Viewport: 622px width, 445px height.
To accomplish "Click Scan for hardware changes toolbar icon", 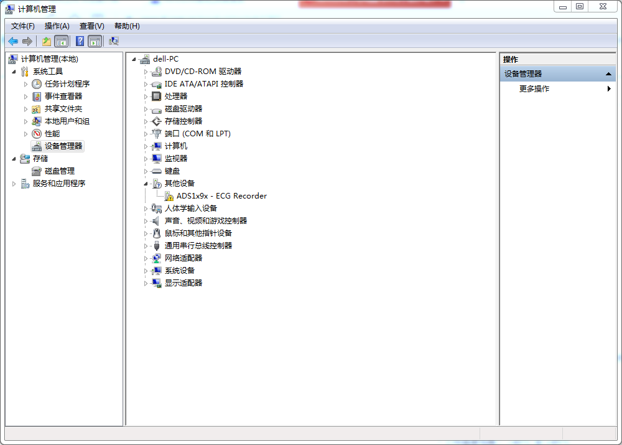I will pyautogui.click(x=114, y=41).
